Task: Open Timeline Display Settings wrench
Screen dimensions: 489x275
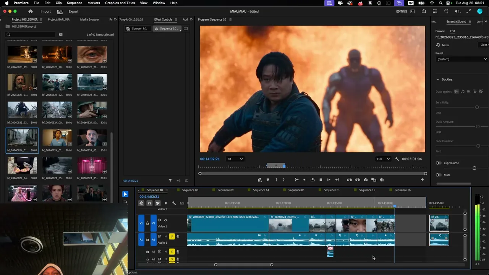Action: (x=174, y=203)
